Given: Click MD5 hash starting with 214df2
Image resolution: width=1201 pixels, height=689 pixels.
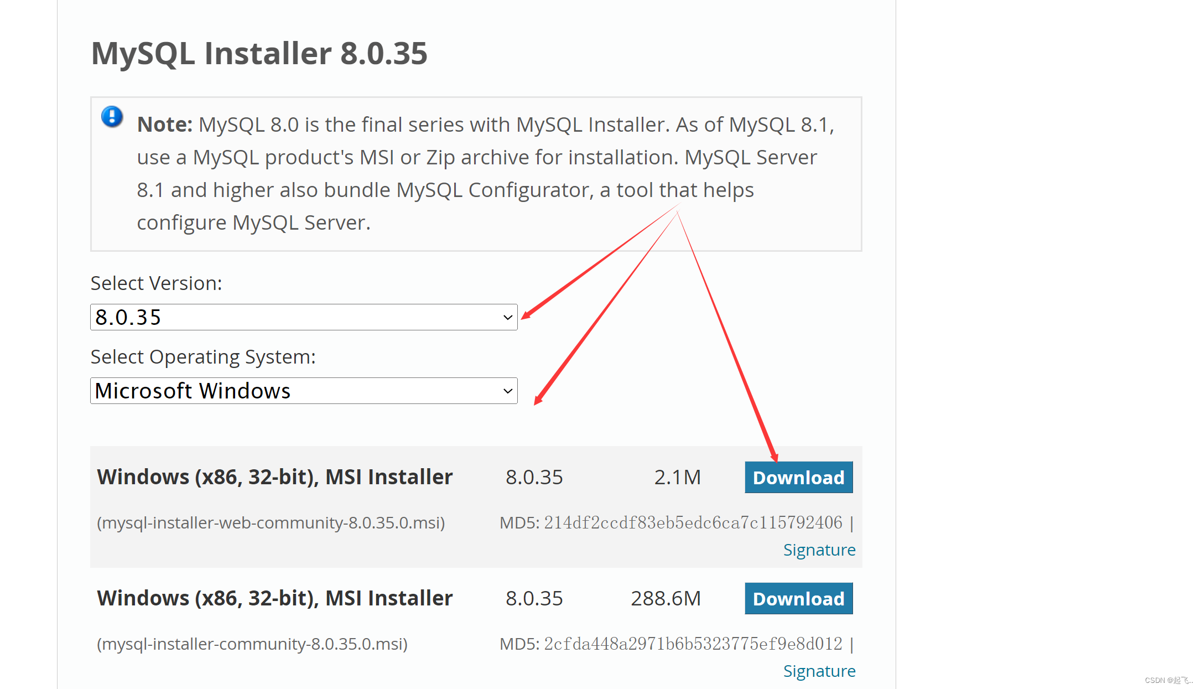Looking at the screenshot, I should [693, 522].
